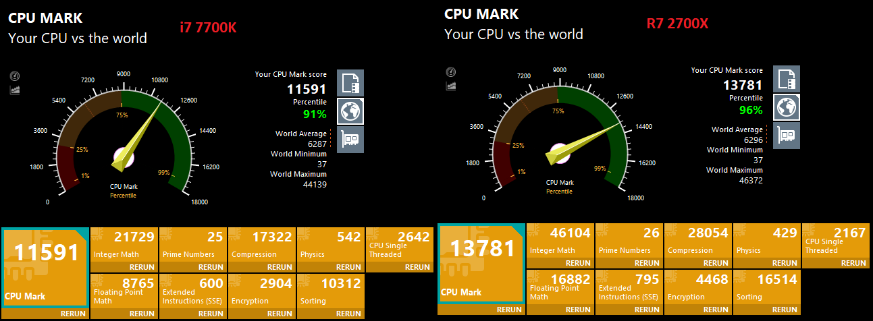The height and width of the screenshot is (321, 873).
Task: Rerun the Physics test scoring 429
Action: coord(785,263)
